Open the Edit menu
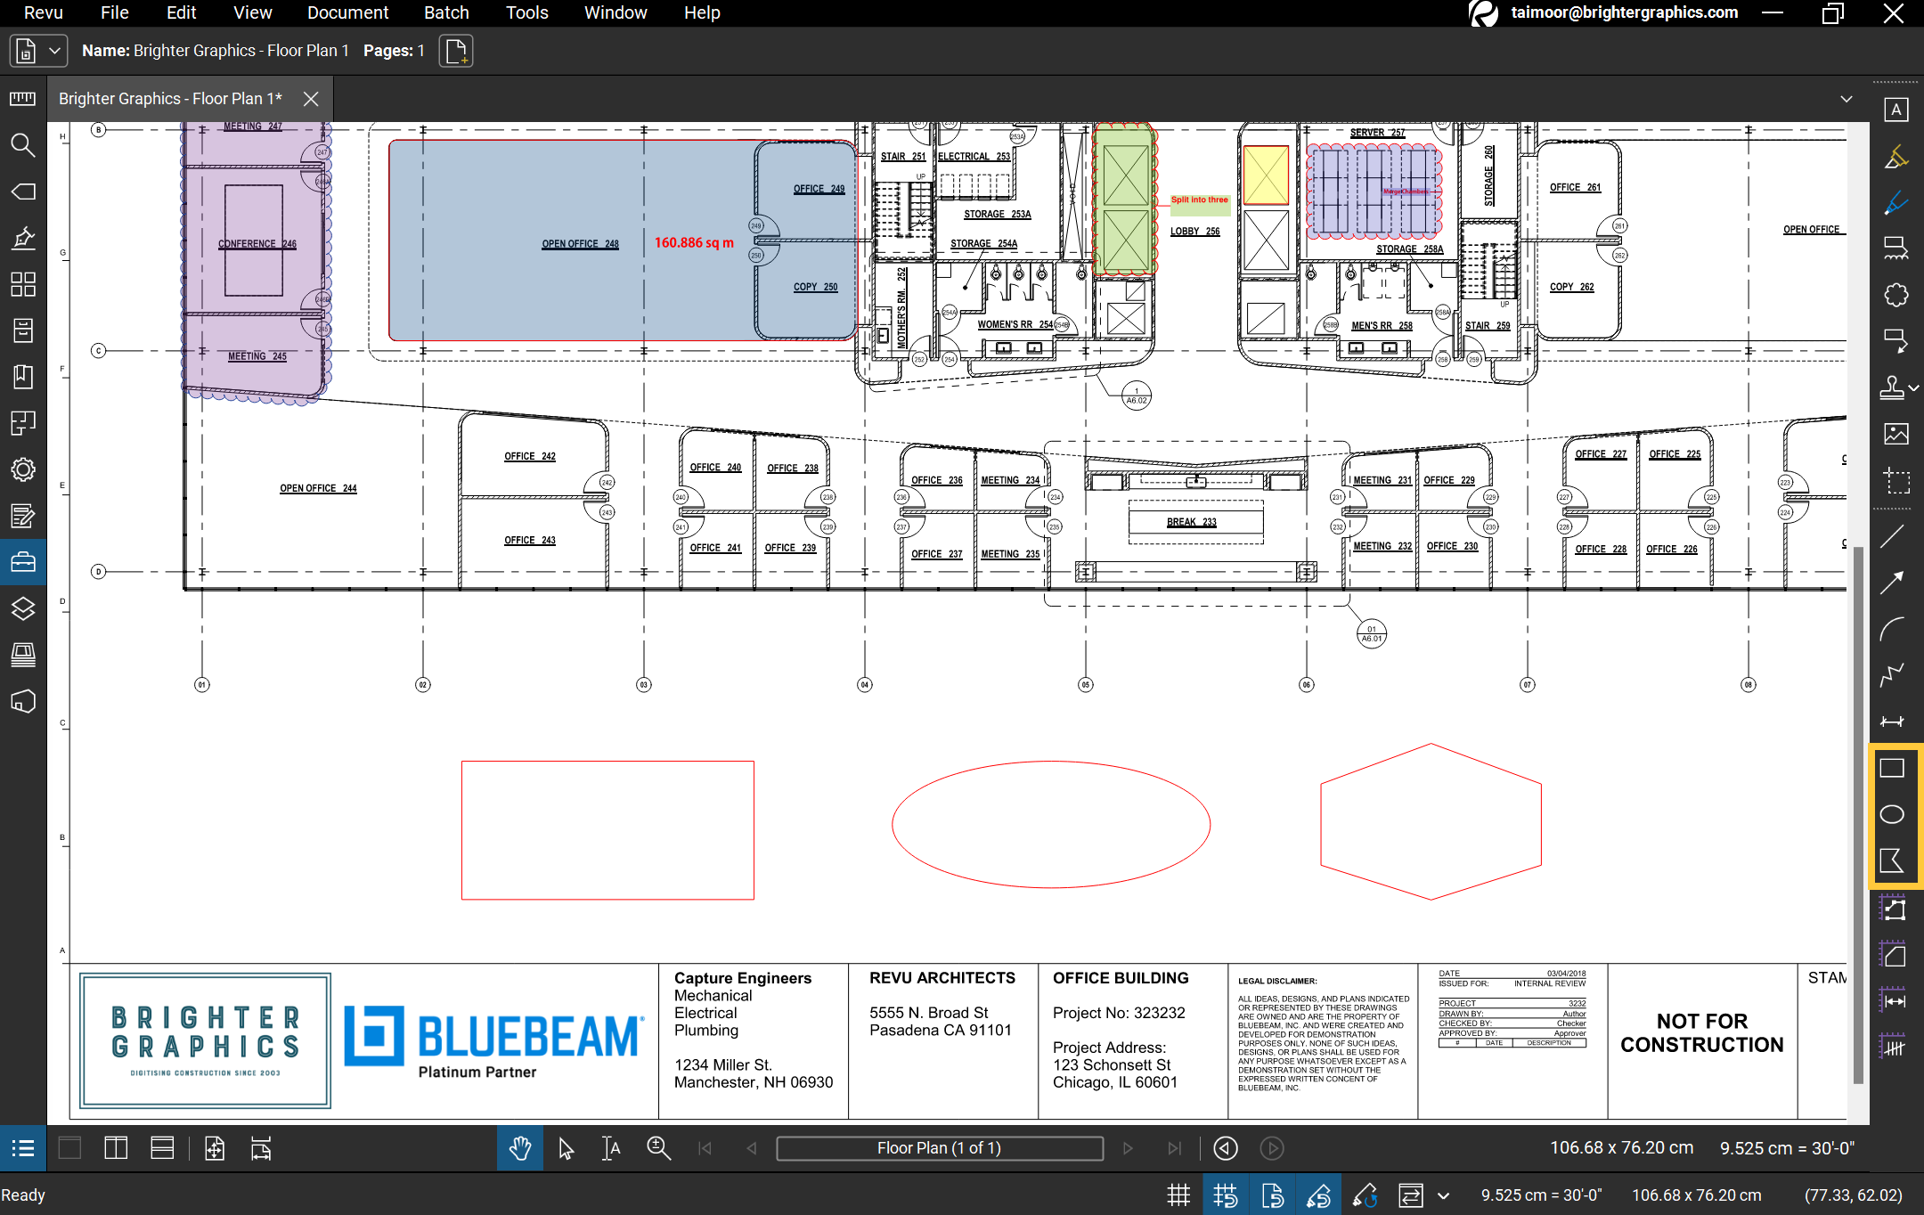The image size is (1924, 1215). click(182, 12)
